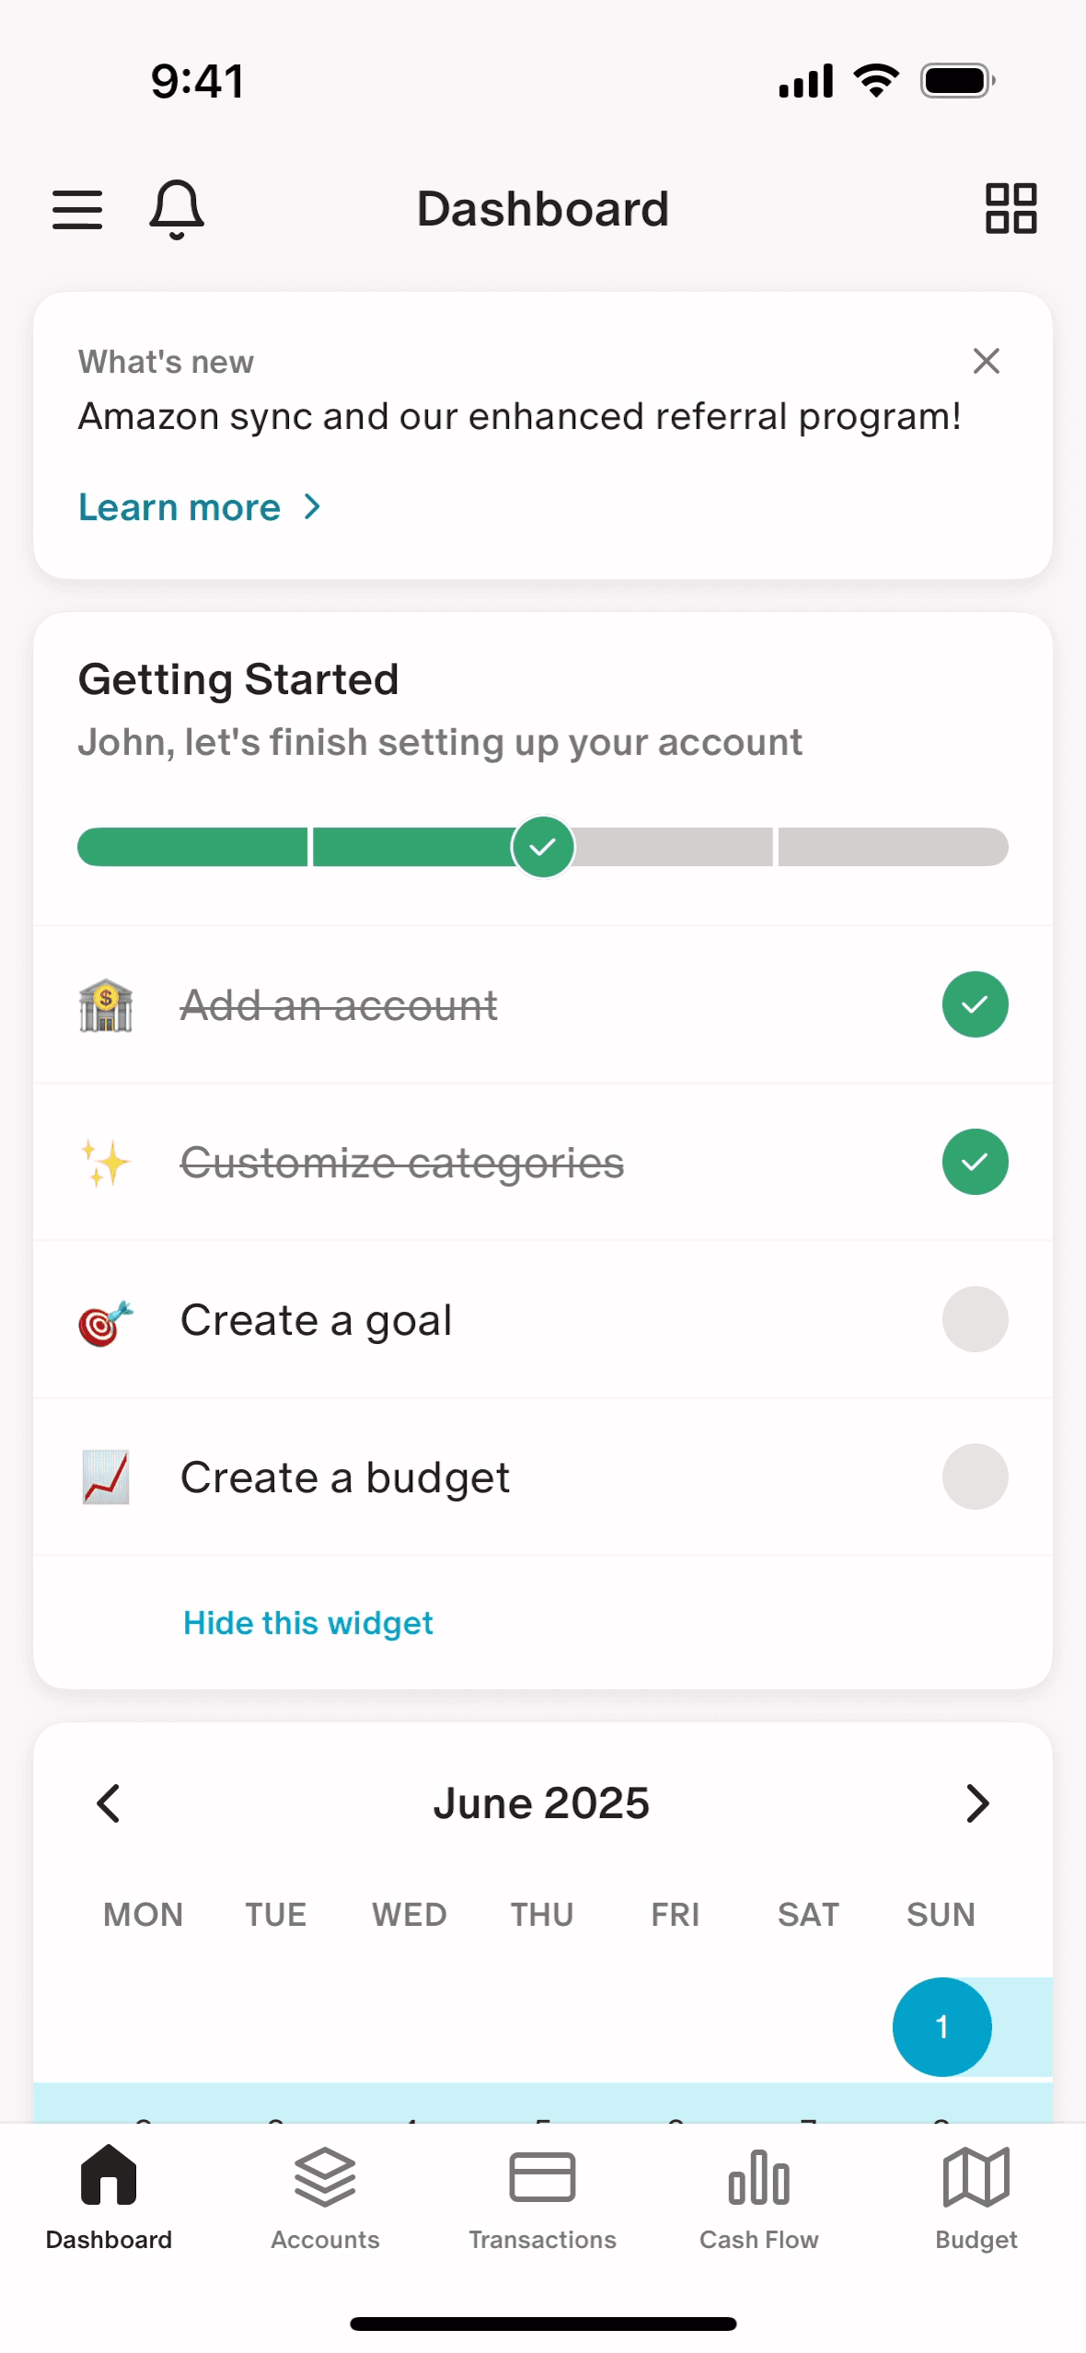Select June 1 on the calendar
Image resolution: width=1086 pixels, height=2353 pixels.
click(x=942, y=2026)
